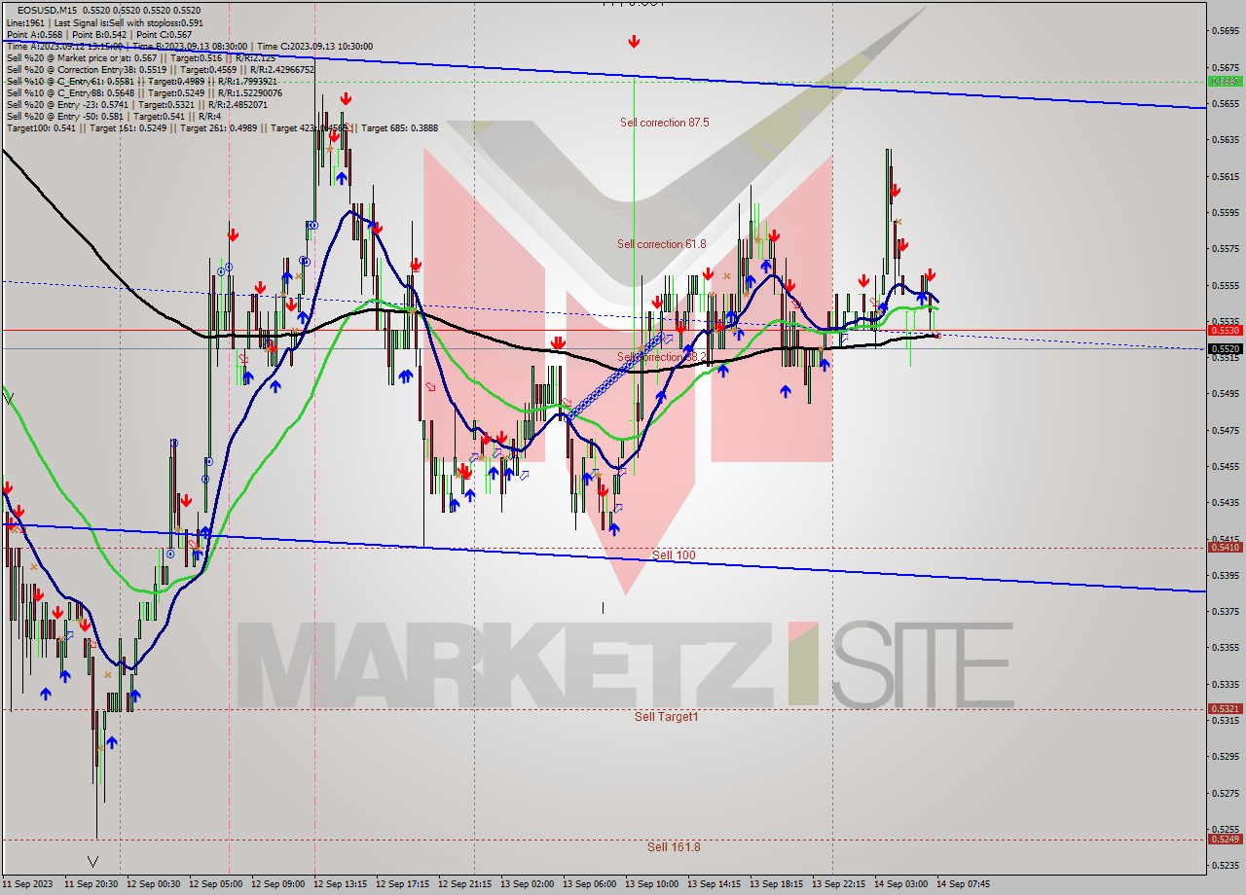The image size is (1246, 895).
Task: Click the 0.5495 price axis value
Action: 1226,394
